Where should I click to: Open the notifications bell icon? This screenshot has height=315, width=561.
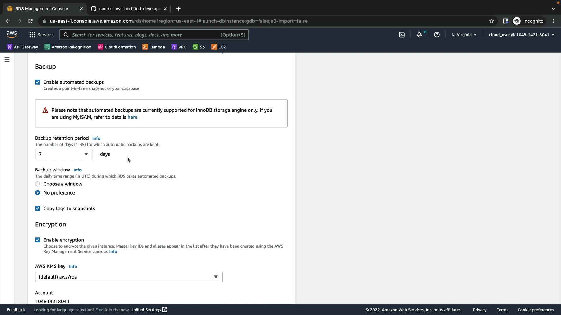(x=419, y=35)
